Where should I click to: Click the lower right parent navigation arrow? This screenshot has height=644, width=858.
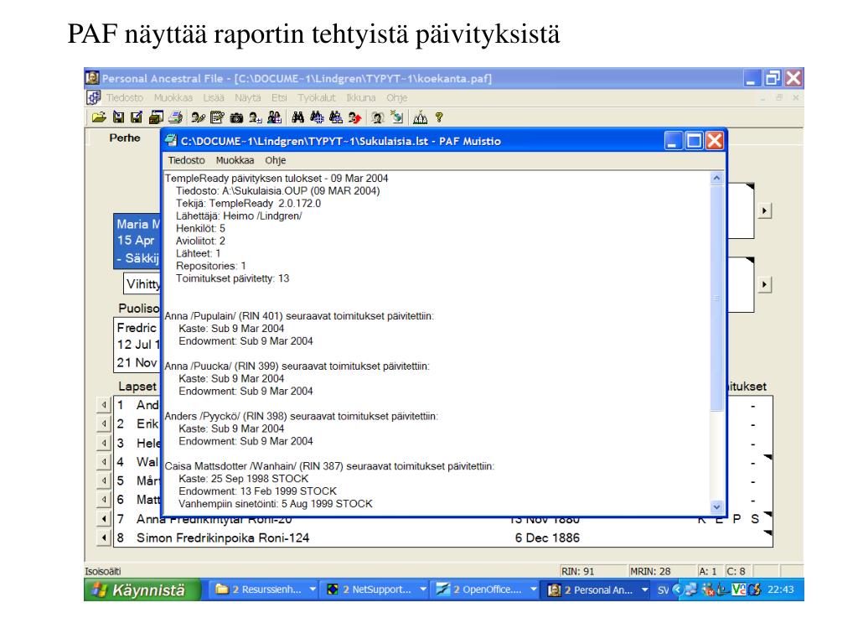coord(764,285)
